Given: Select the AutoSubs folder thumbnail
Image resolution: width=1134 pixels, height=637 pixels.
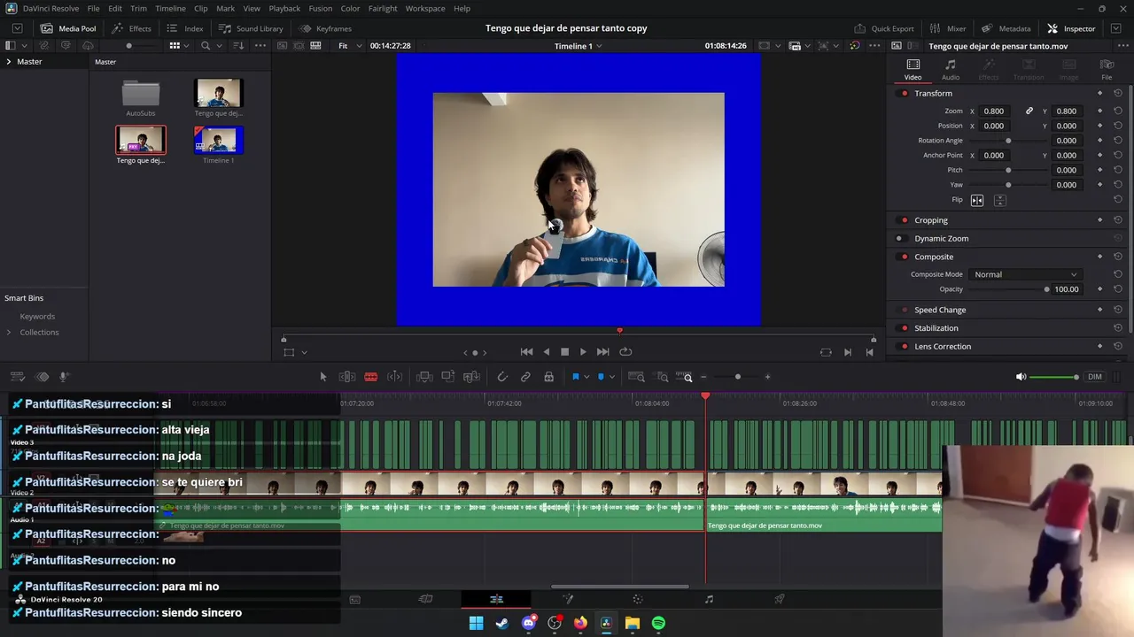Looking at the screenshot, I should [140, 94].
